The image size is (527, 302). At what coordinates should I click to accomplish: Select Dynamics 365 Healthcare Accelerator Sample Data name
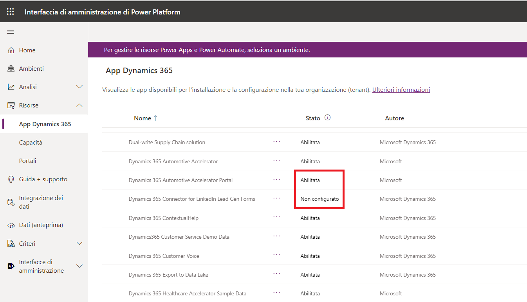coord(188,293)
